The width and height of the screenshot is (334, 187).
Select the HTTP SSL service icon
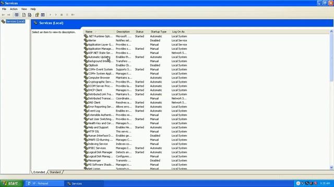pos(86,131)
